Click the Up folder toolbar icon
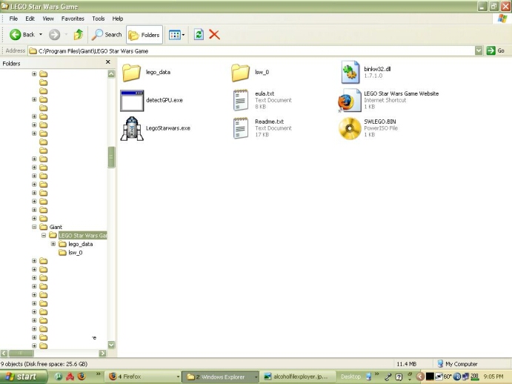The width and height of the screenshot is (512, 384). click(x=78, y=34)
